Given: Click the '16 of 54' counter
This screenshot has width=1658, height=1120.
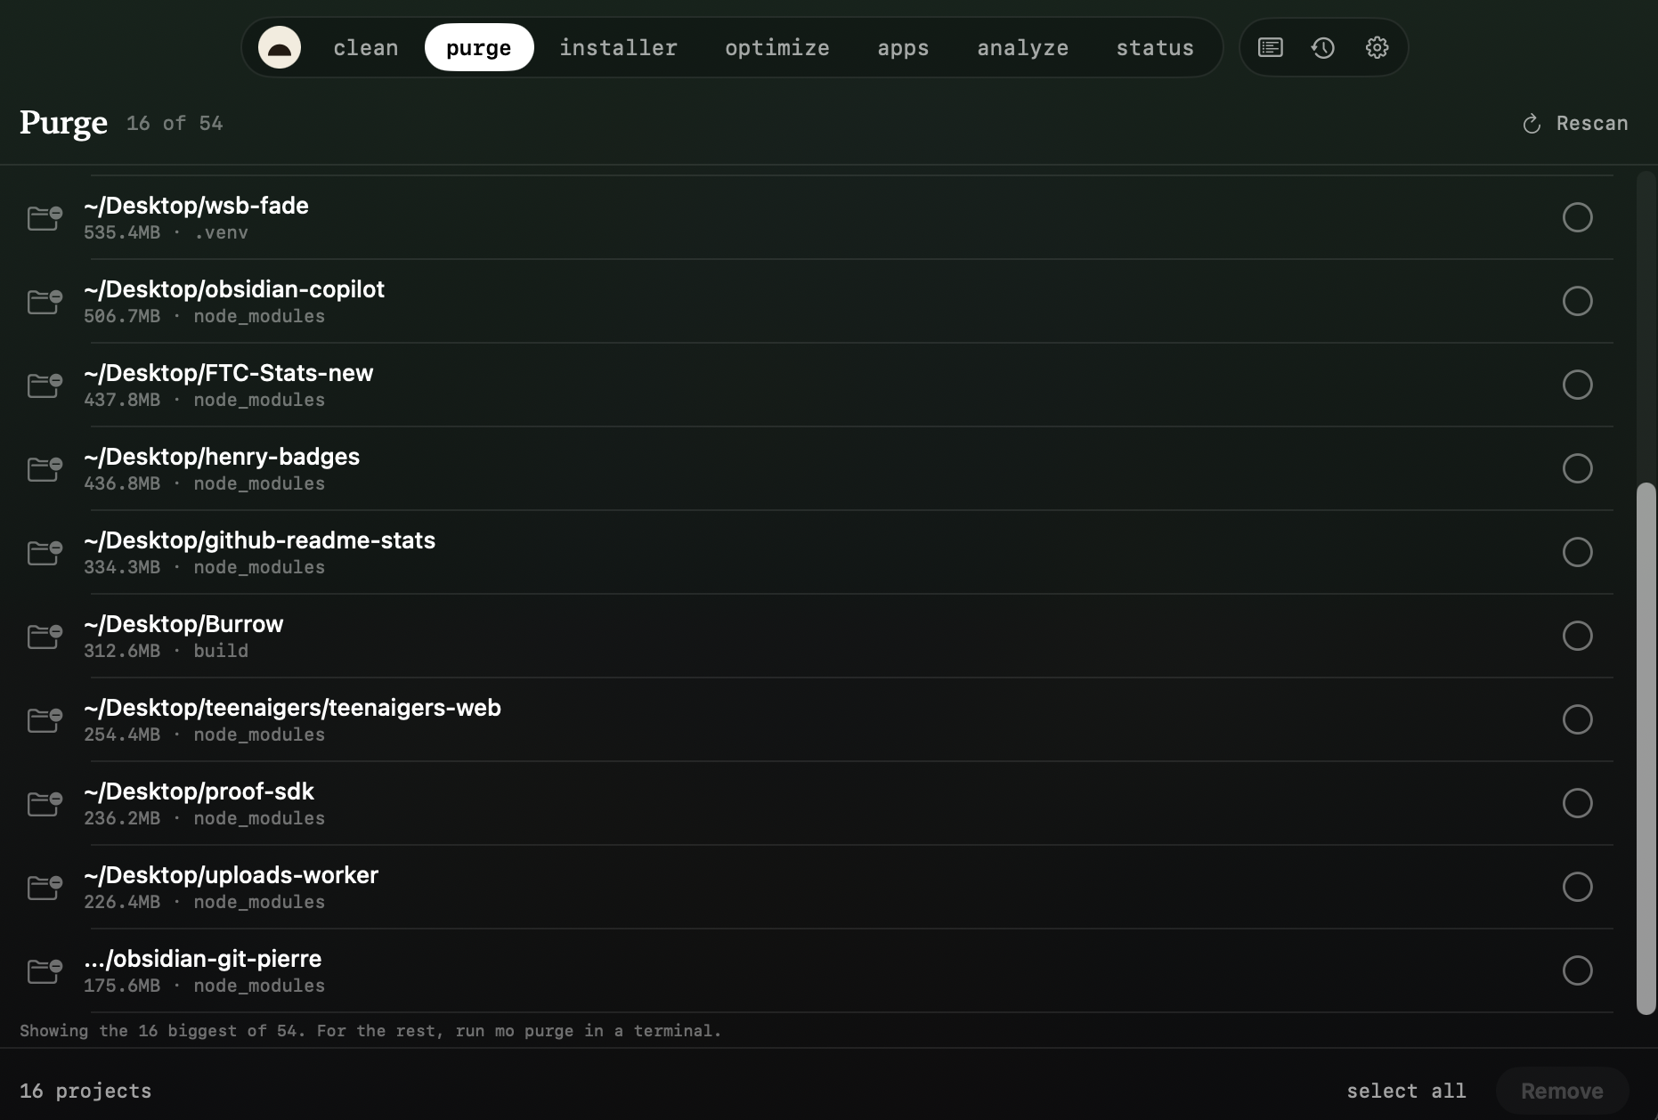Looking at the screenshot, I should tap(175, 124).
